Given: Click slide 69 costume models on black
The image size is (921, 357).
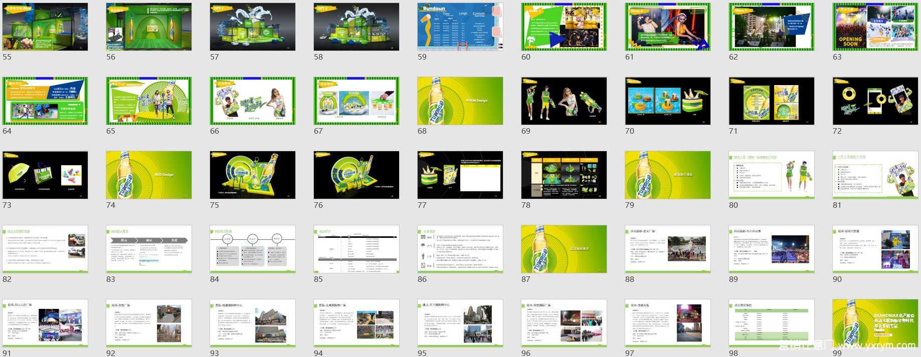Looking at the screenshot, I should 564,101.
